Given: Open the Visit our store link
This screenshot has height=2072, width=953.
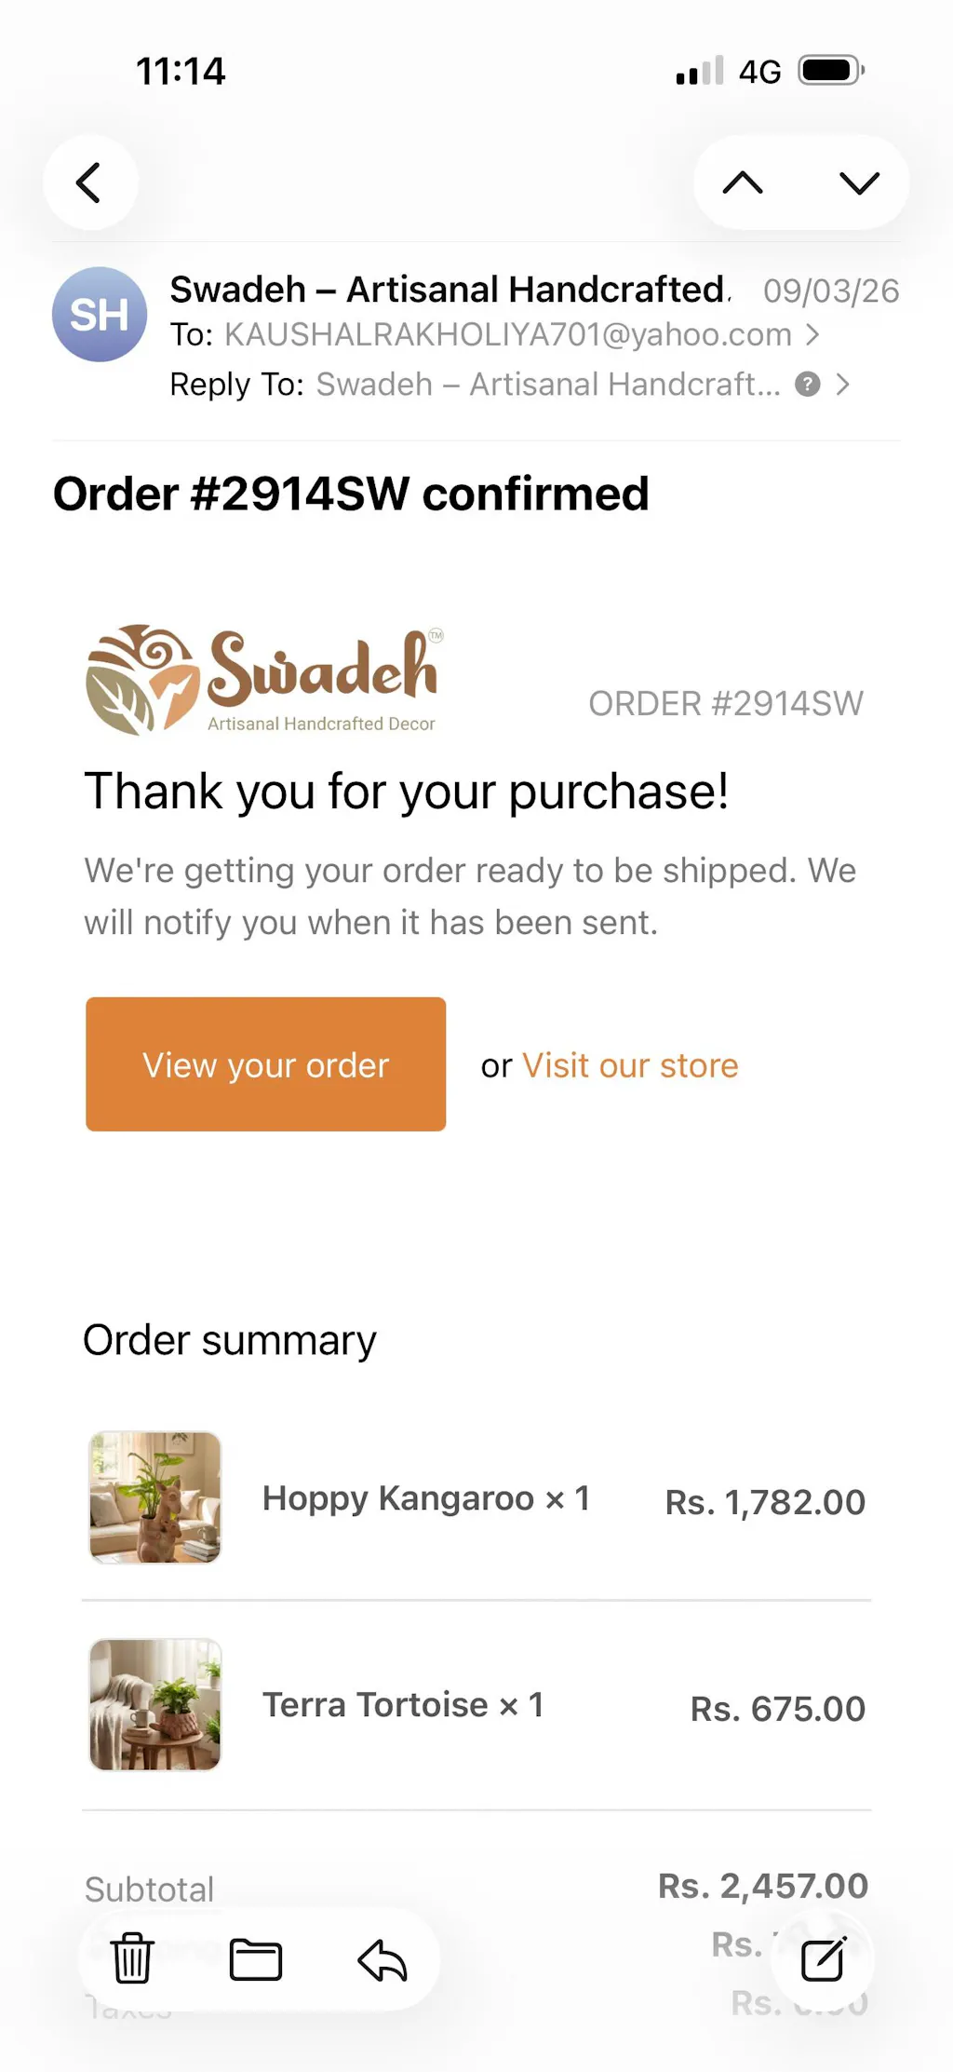Looking at the screenshot, I should coord(630,1065).
